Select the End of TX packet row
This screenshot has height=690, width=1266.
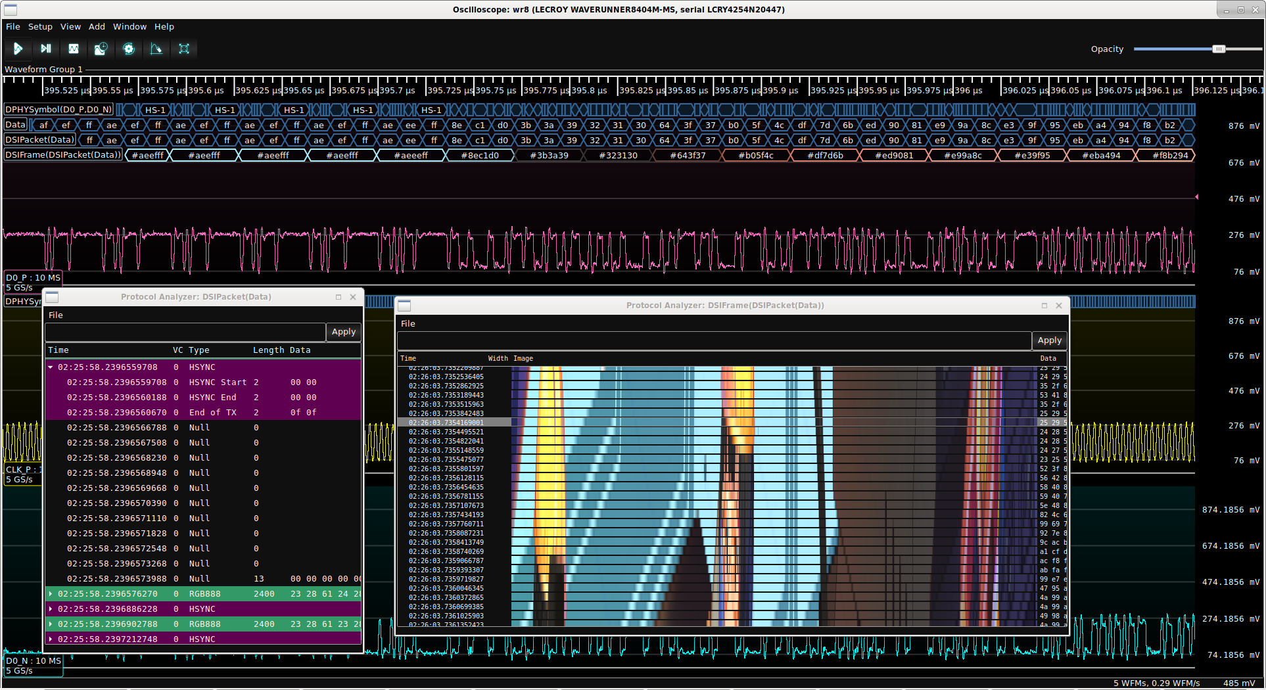point(203,413)
